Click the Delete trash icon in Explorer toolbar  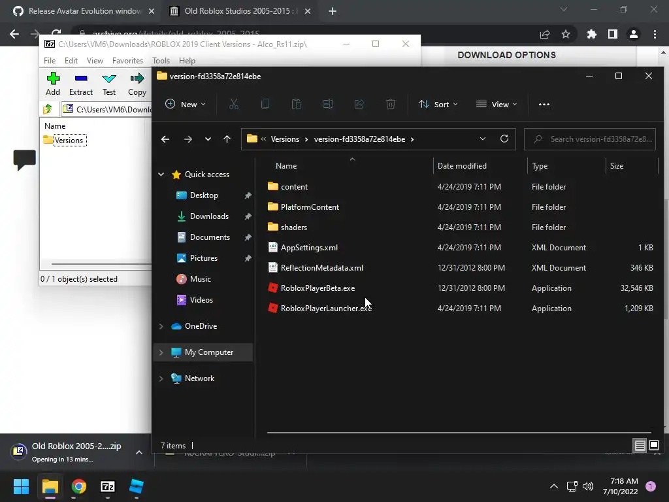(391, 104)
